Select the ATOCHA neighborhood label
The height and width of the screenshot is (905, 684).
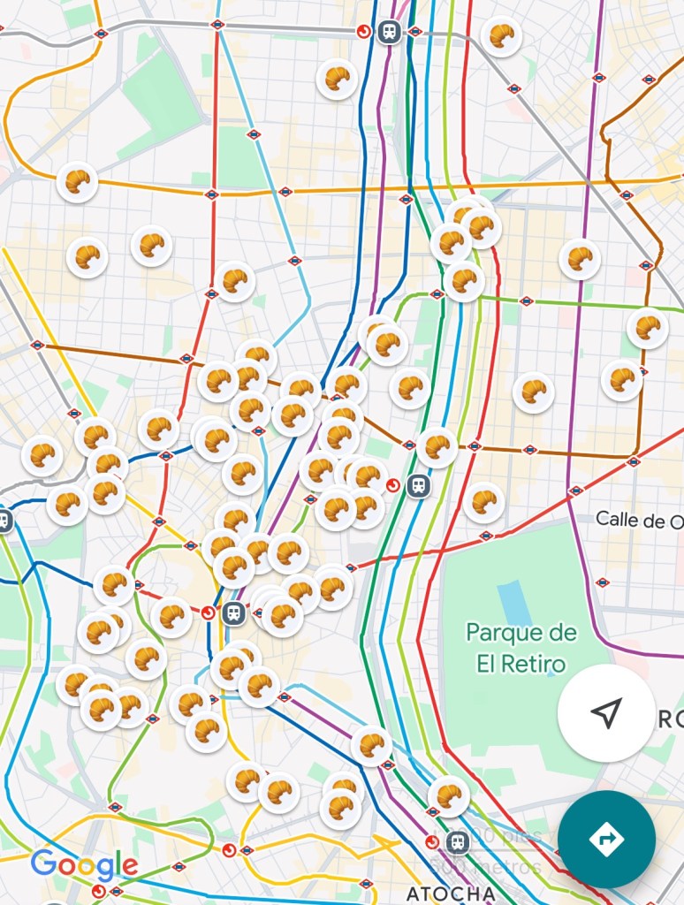point(451,892)
